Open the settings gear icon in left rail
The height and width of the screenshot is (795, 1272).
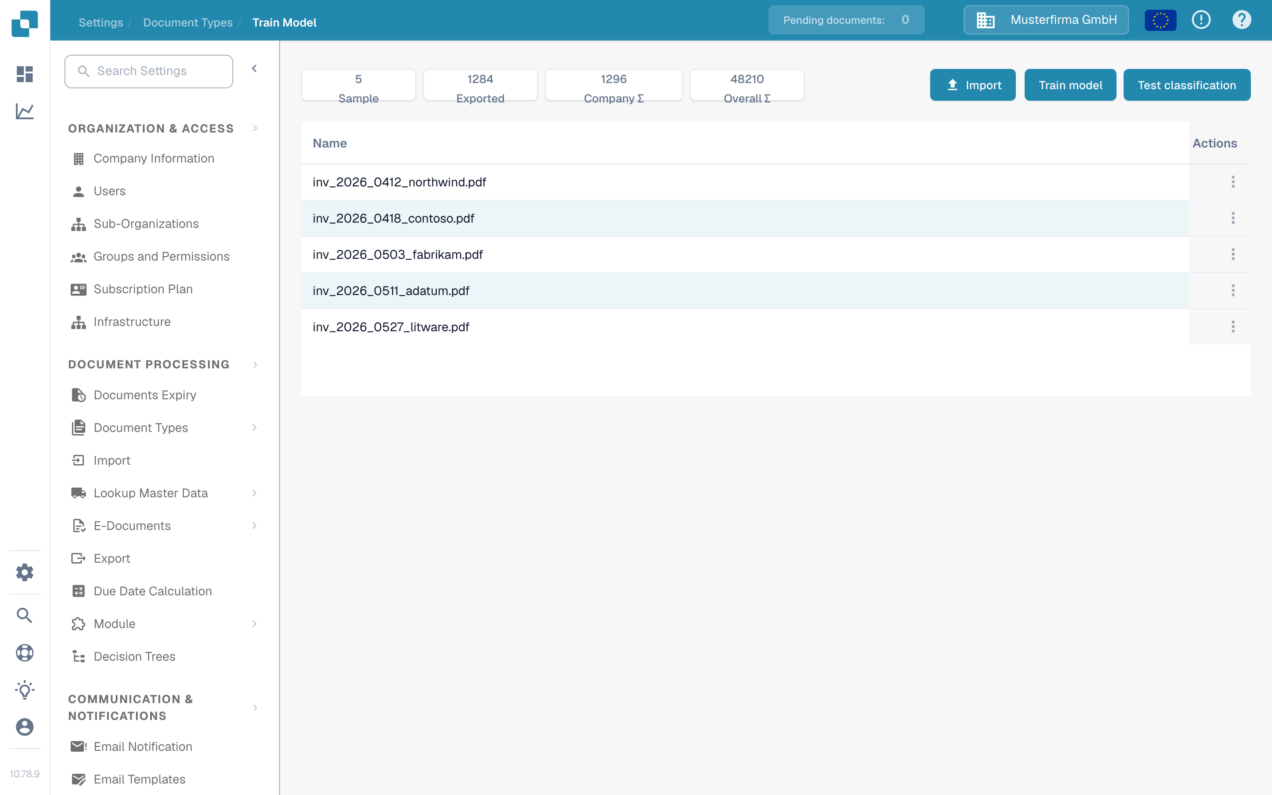[25, 572]
